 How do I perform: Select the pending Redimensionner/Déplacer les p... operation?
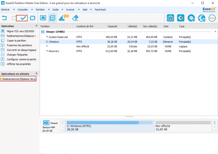18,79
